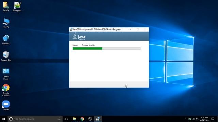This screenshot has height=122, width=218.
Task: Select the Java installer taskbar icon
Action: click(x=98, y=119)
